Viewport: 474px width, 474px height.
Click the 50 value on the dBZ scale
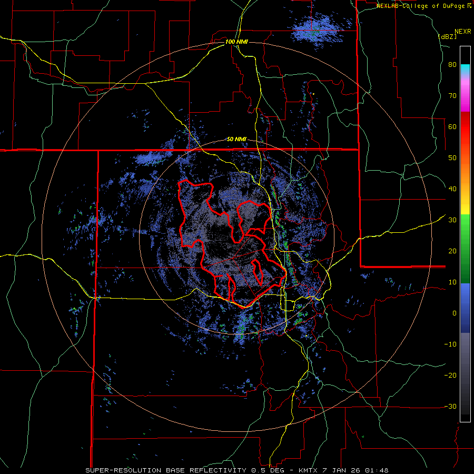click(452, 158)
